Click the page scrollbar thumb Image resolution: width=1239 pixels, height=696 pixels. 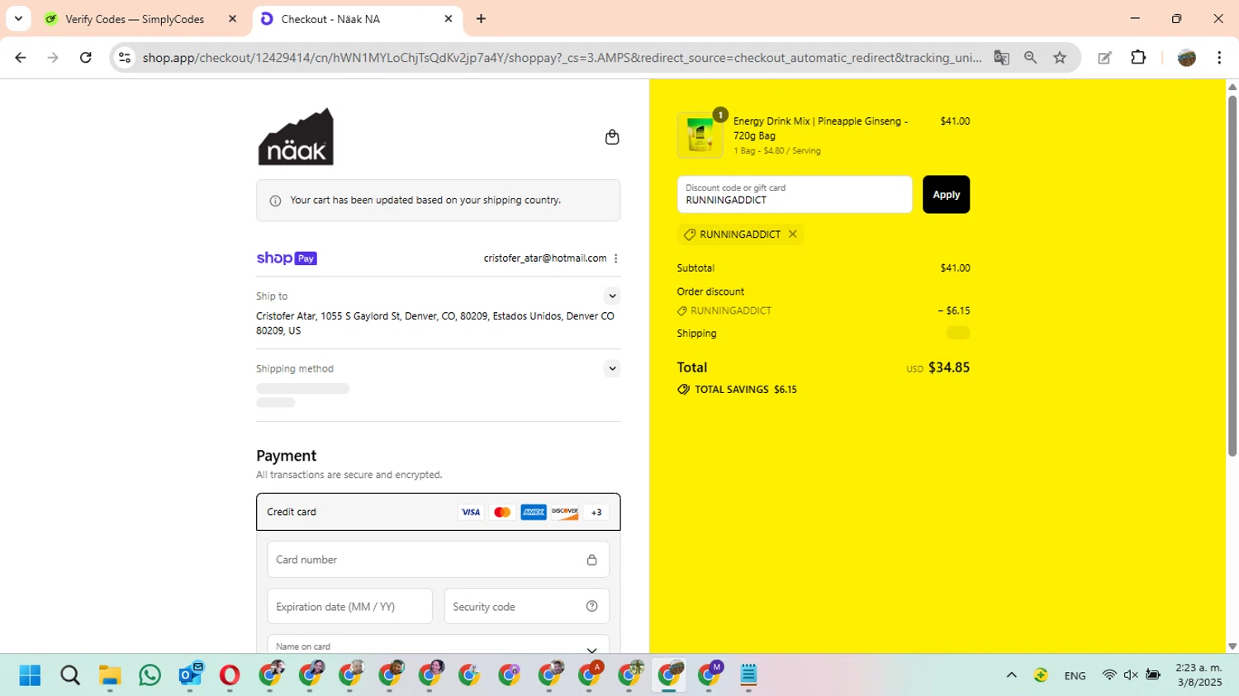(x=1232, y=276)
